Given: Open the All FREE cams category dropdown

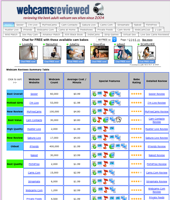Looking at the screenshot, I should [106, 40].
